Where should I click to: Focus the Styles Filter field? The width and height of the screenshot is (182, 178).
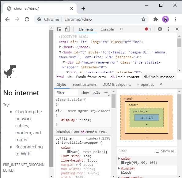[x=66, y=93]
